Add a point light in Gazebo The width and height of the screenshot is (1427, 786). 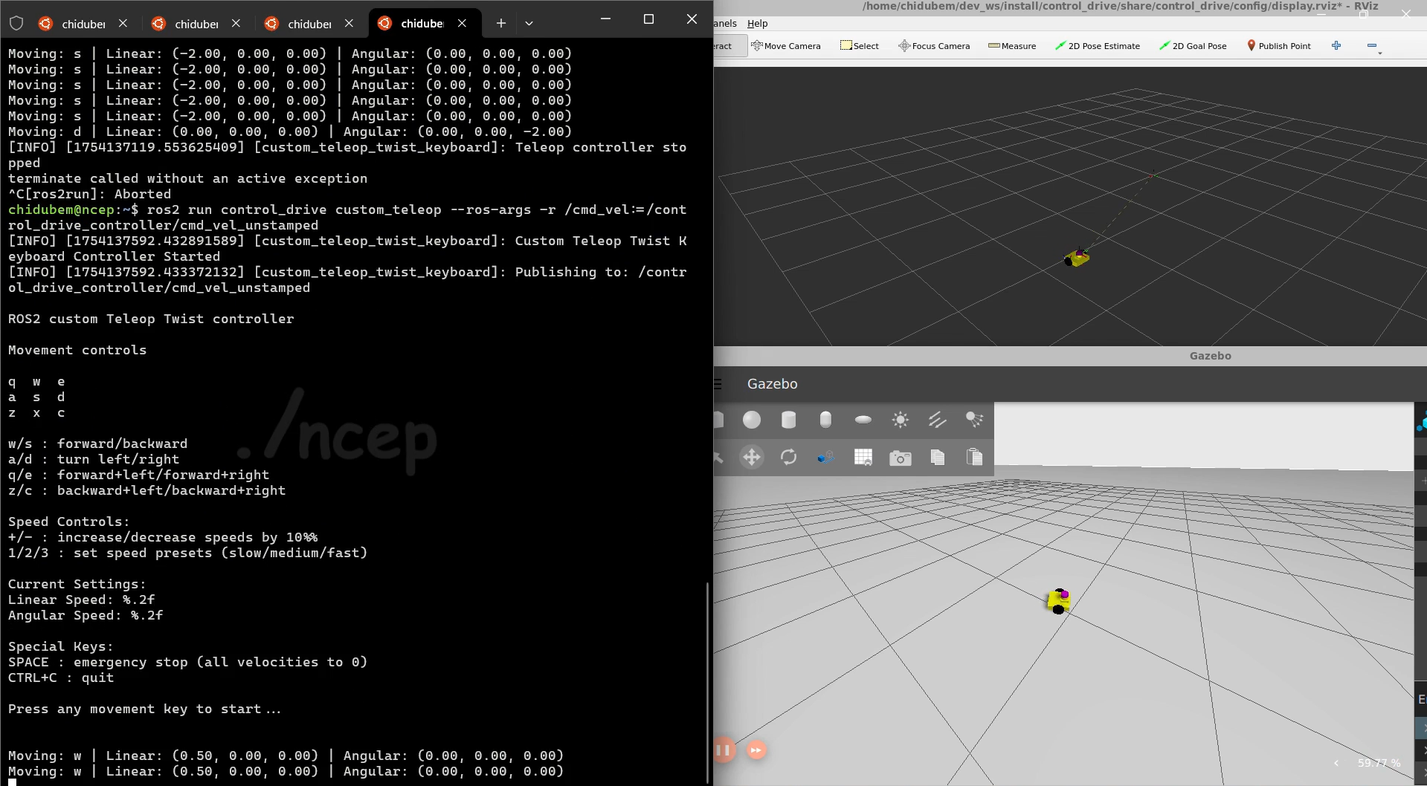[901, 420]
